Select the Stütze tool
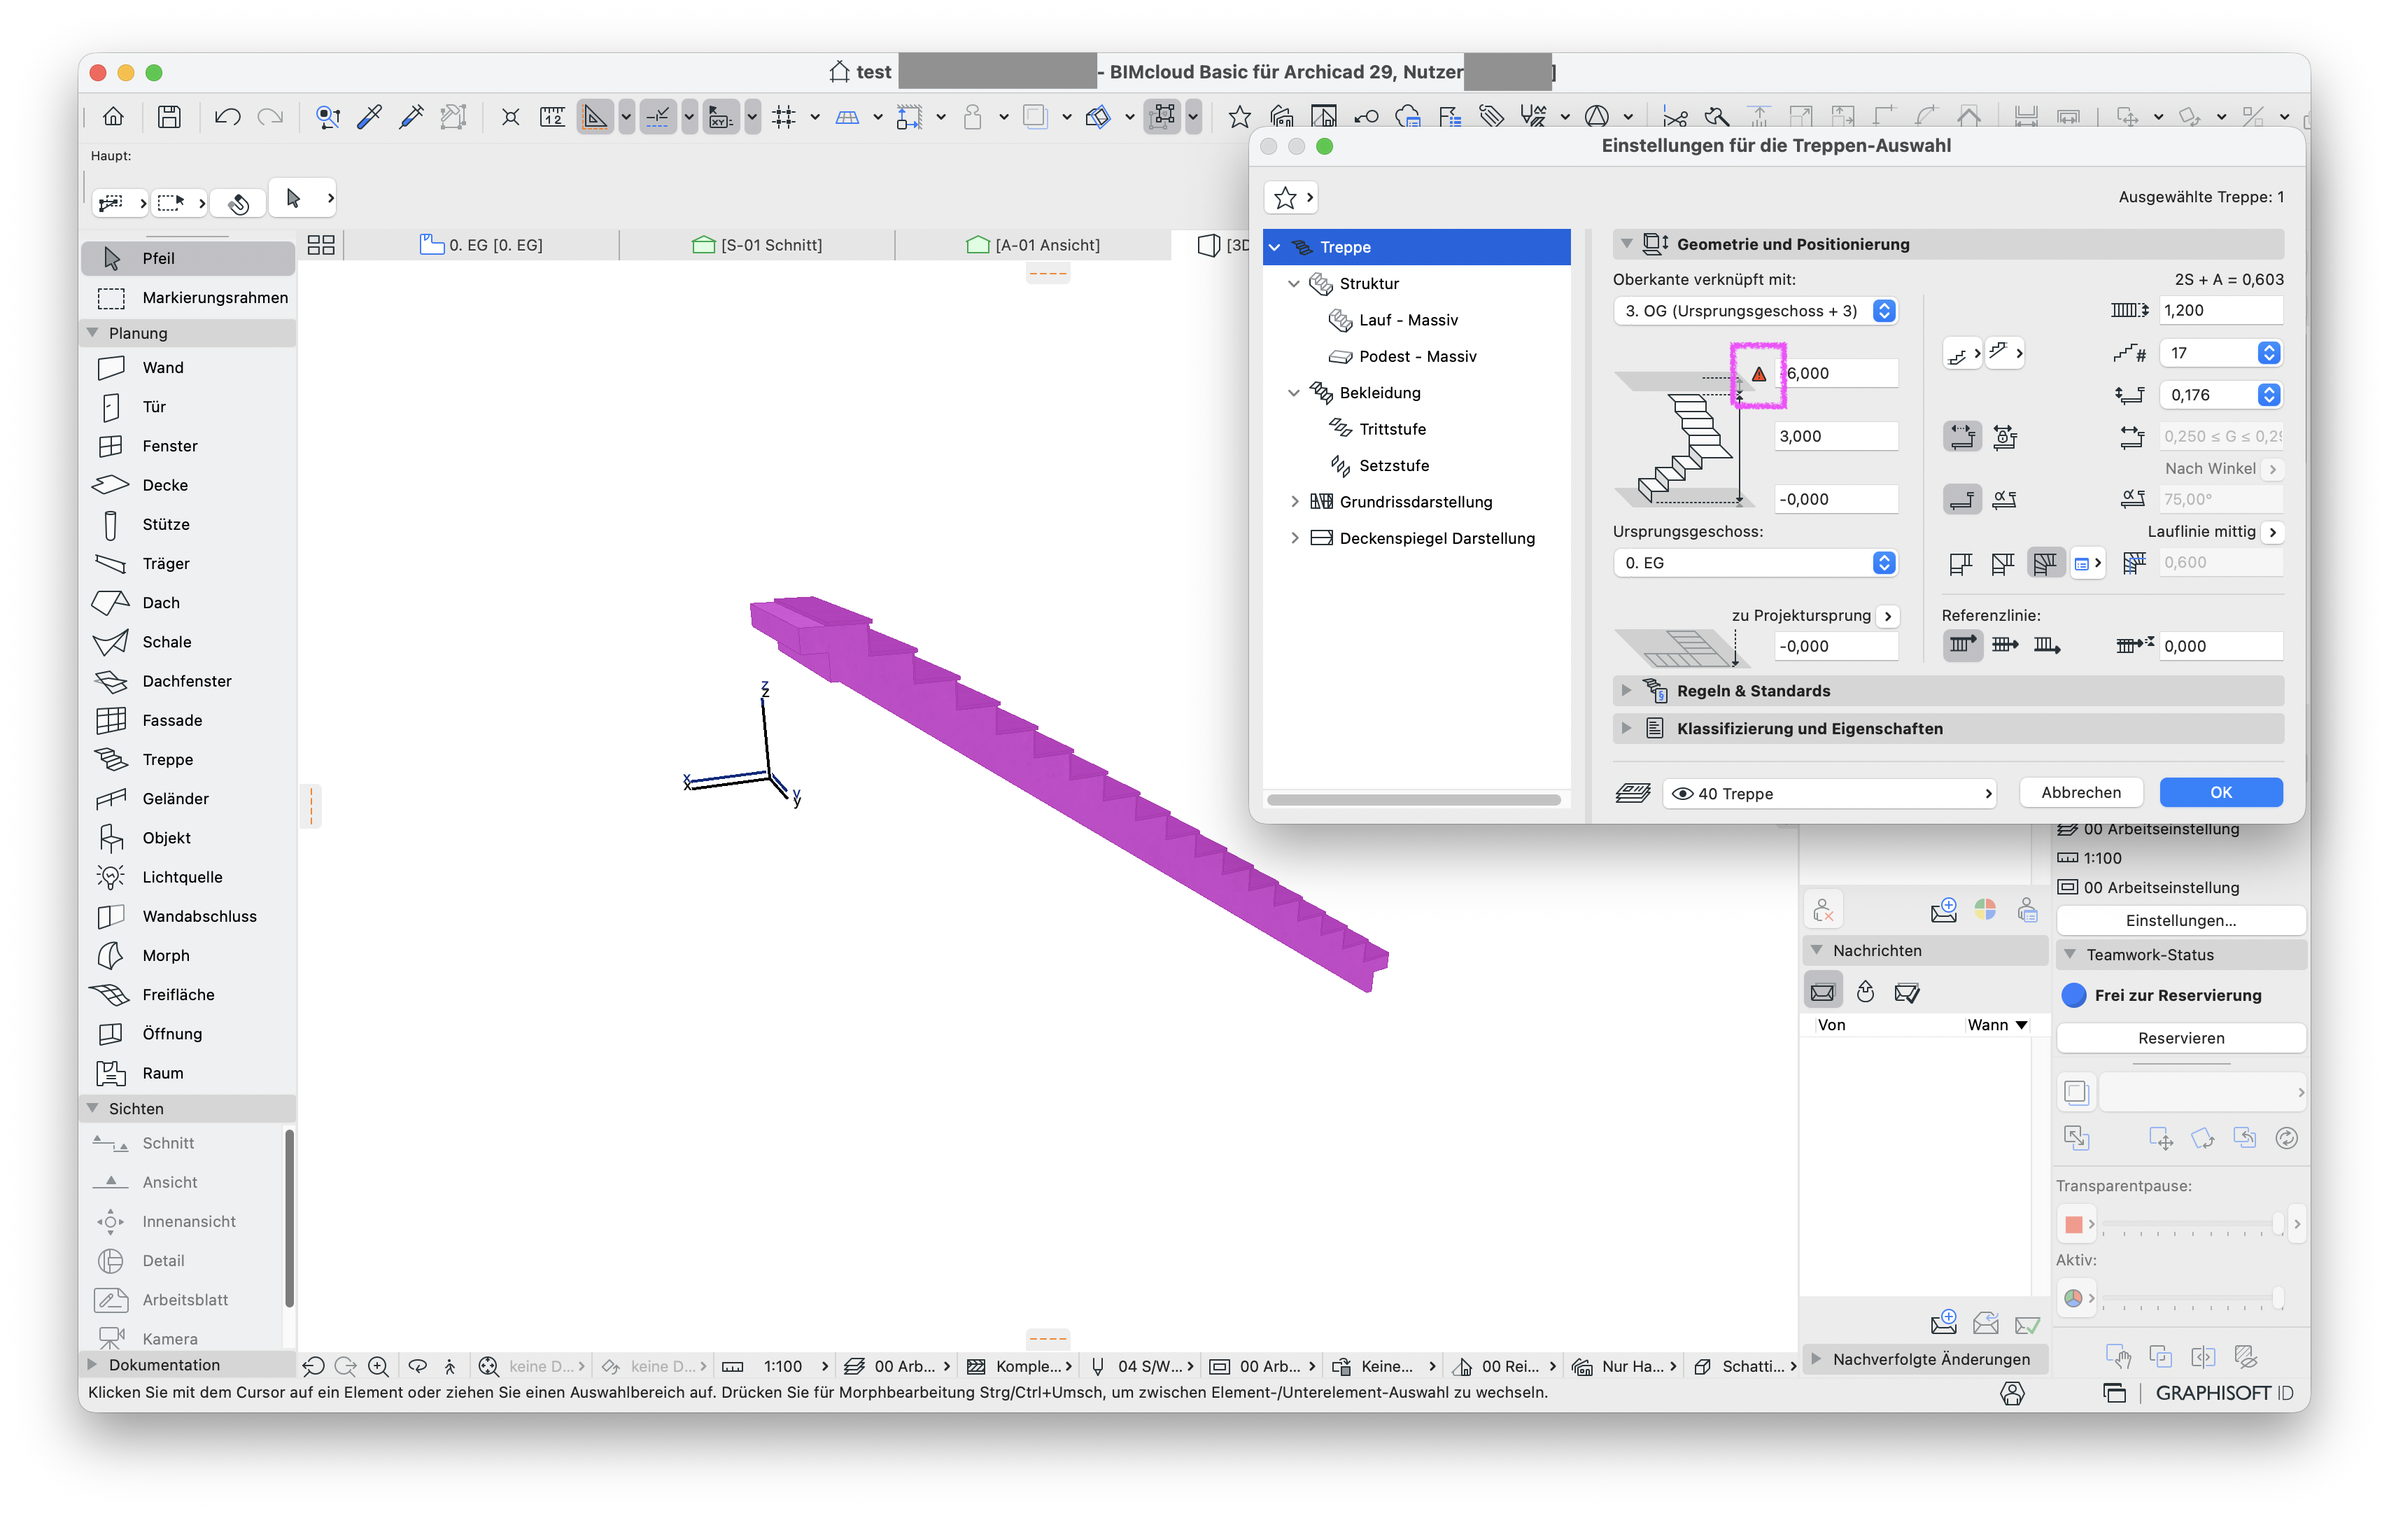 coord(188,525)
